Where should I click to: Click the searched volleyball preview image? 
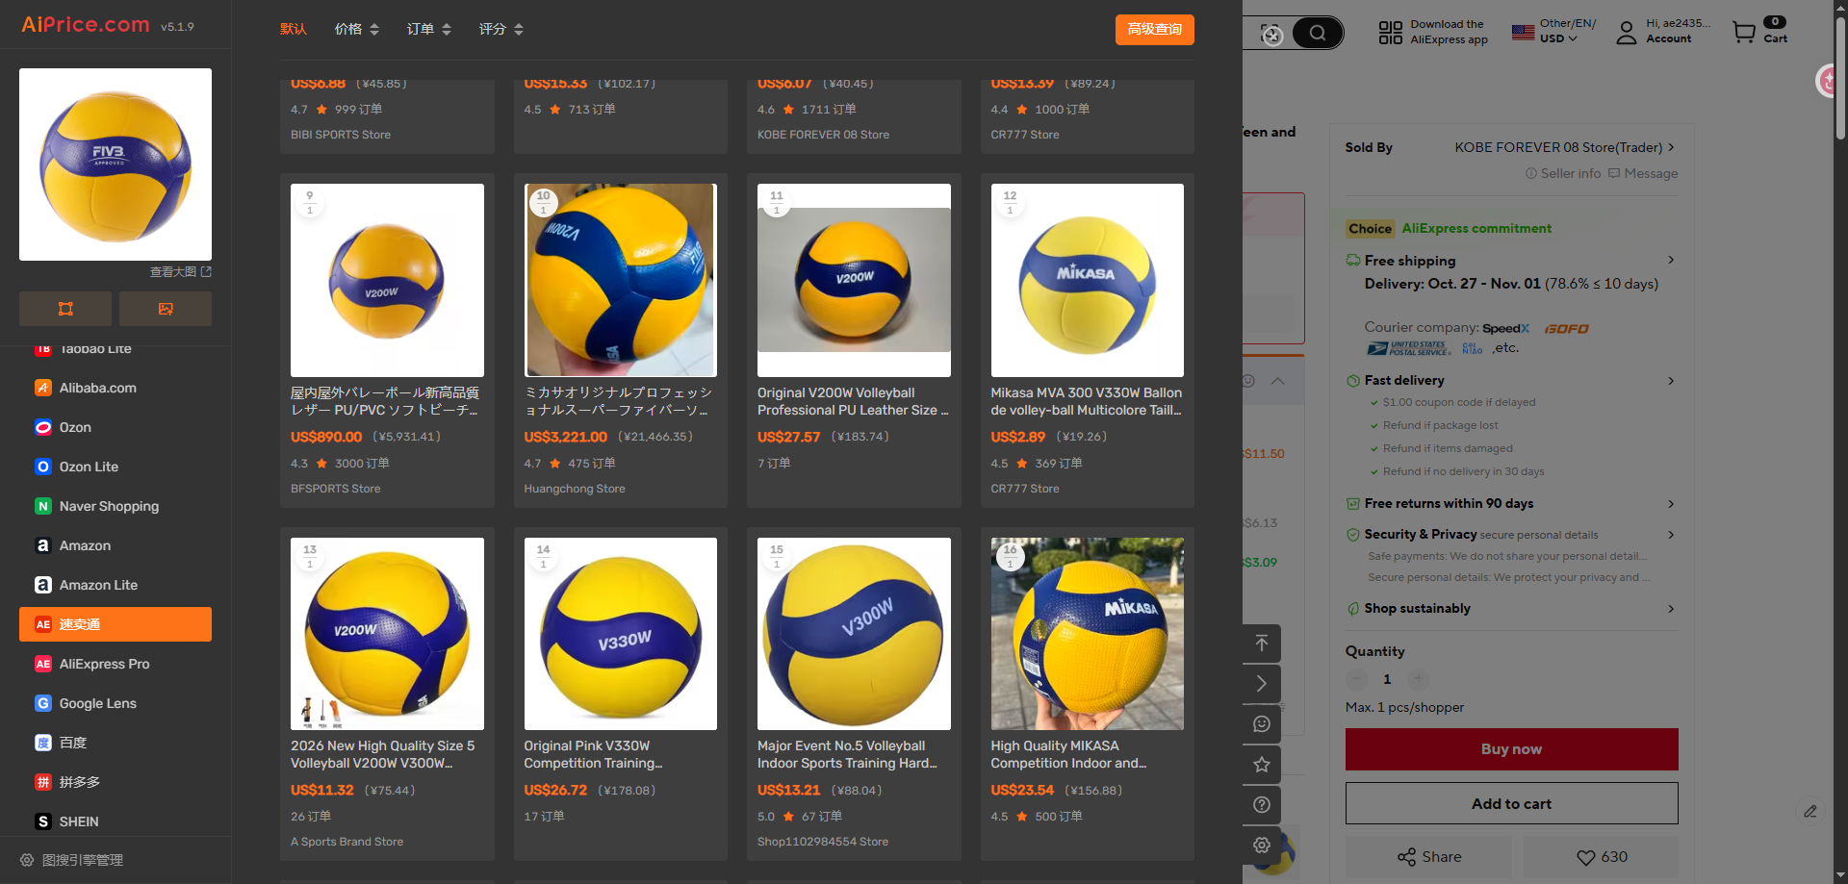click(x=115, y=164)
